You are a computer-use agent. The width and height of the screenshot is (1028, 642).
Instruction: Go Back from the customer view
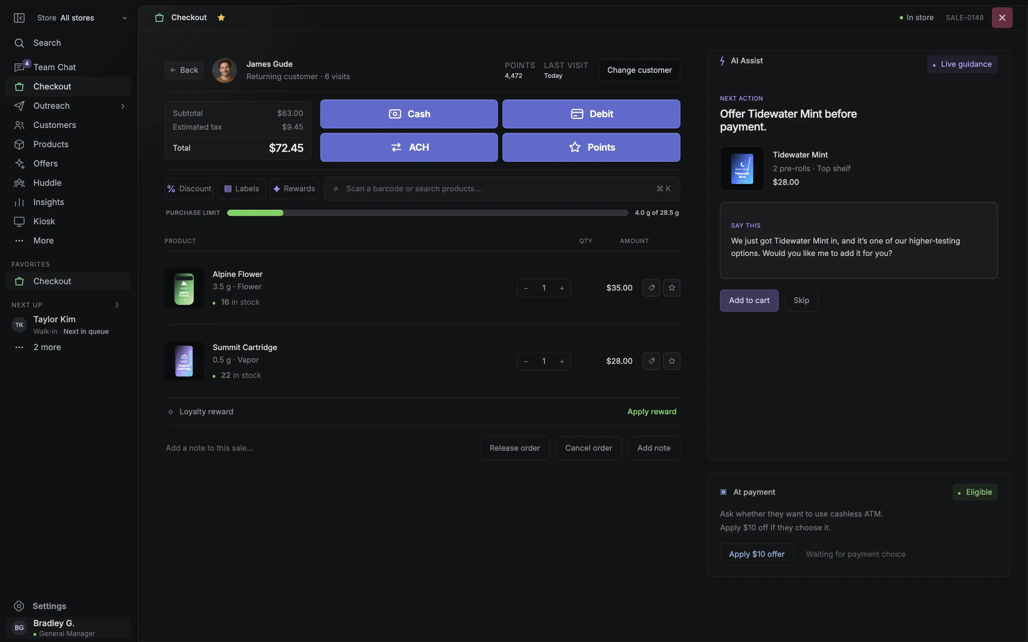(184, 70)
